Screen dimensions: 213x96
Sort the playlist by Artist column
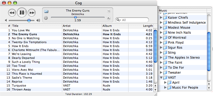click(x=82, y=26)
